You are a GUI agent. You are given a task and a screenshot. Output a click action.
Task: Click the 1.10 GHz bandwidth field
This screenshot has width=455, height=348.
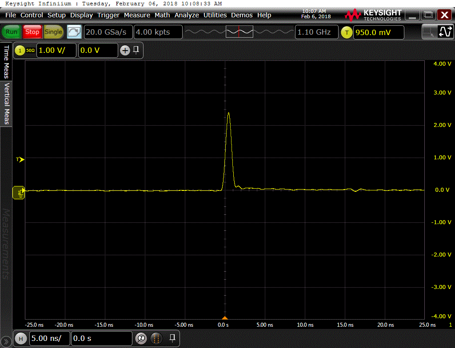pyautogui.click(x=316, y=32)
